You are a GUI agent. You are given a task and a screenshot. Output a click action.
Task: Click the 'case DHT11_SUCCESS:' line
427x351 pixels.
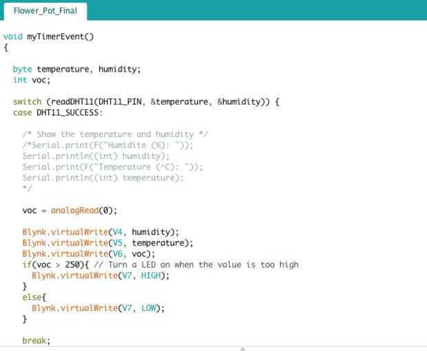tap(58, 113)
